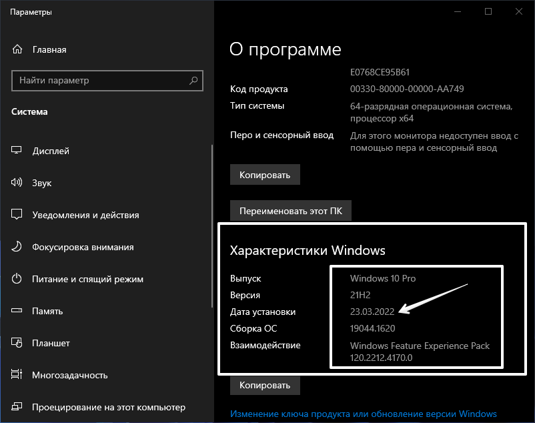Click the sidebar vertical scrollbar
Viewport: 535px width, 423px height.
(211, 200)
